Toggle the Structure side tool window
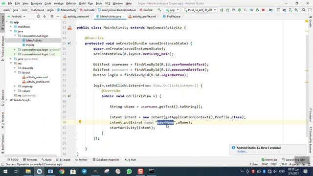The image size is (313, 176). tap(2, 98)
